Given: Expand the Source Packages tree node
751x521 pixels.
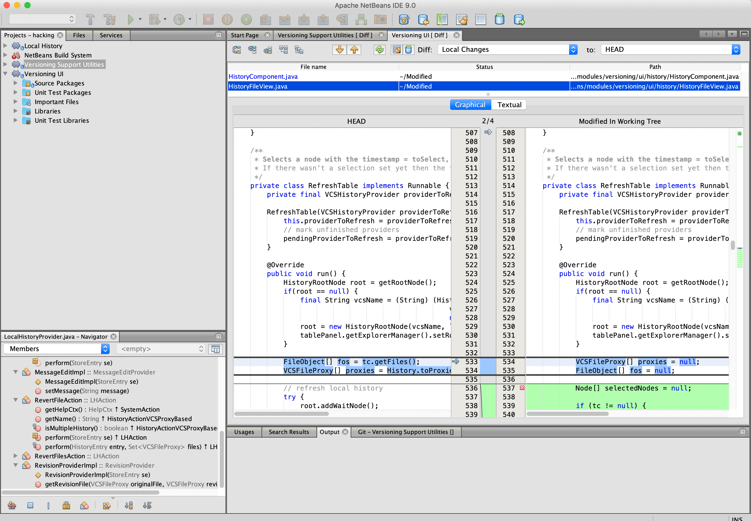Looking at the screenshot, I should [15, 83].
